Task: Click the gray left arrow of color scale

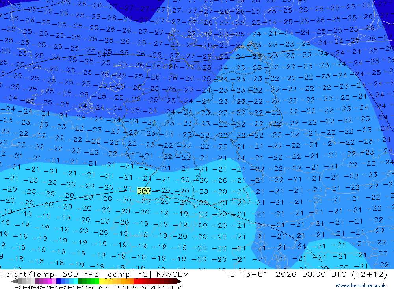Action: coord(14,281)
